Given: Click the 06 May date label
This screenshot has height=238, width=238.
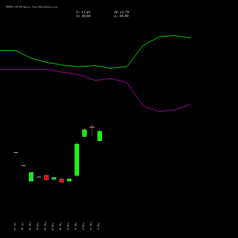Looking at the screenshot, I should pos(45,226).
